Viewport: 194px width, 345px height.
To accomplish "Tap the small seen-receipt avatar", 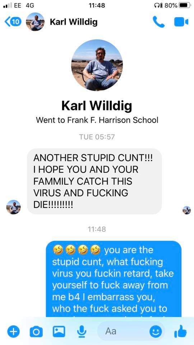I will 187,210.
